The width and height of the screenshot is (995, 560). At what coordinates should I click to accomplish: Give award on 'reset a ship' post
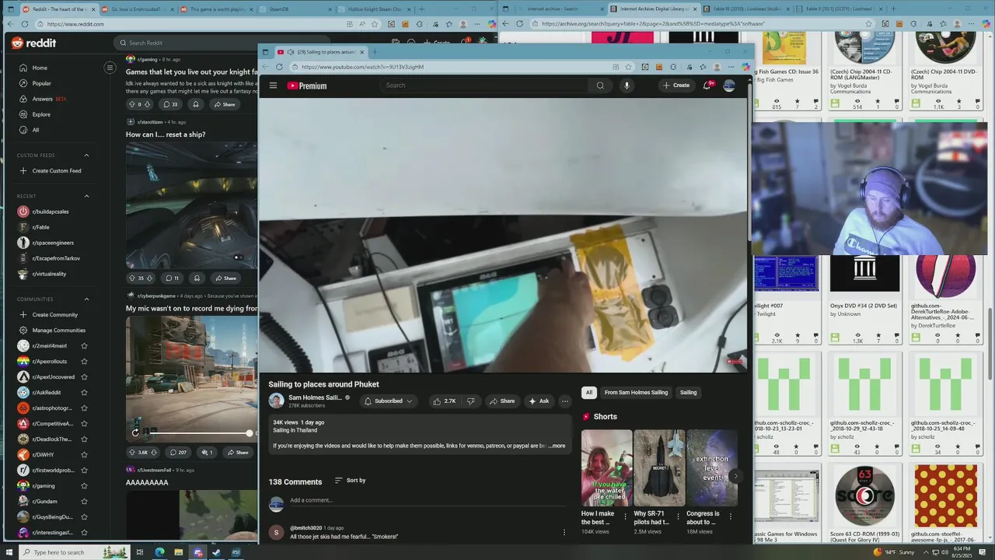coord(197,278)
